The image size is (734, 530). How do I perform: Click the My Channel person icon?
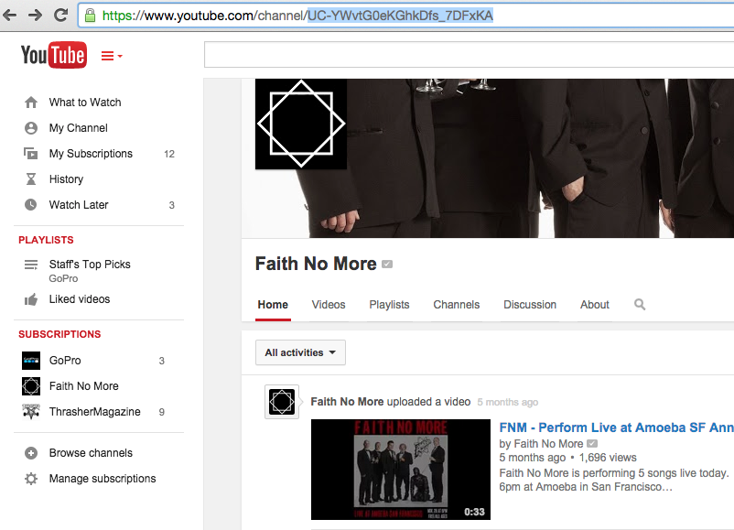point(31,128)
